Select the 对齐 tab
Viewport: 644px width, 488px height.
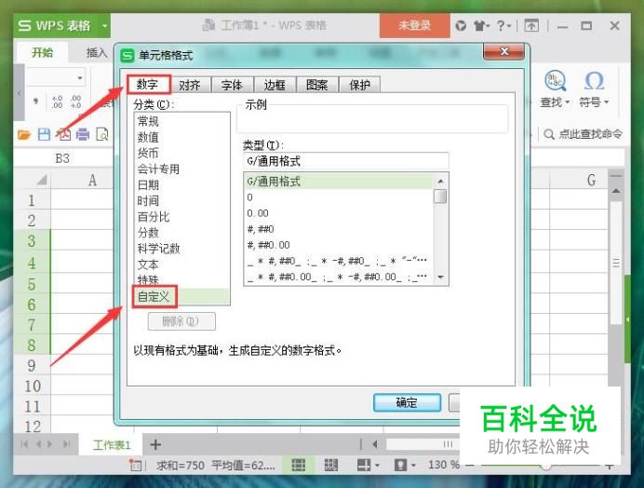[189, 85]
